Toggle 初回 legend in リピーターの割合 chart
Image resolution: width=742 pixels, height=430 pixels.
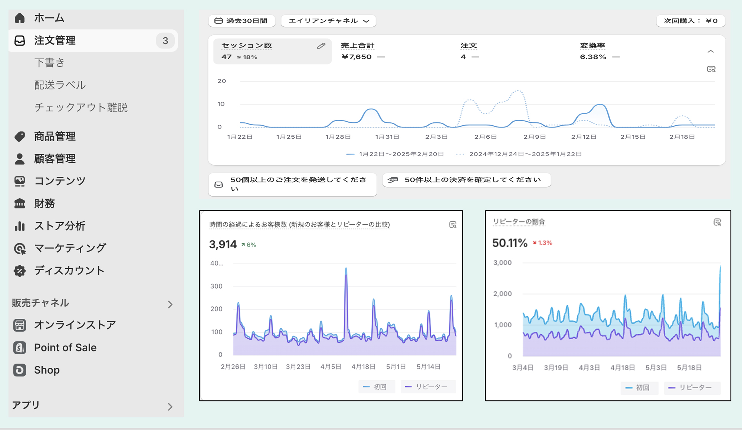point(639,388)
